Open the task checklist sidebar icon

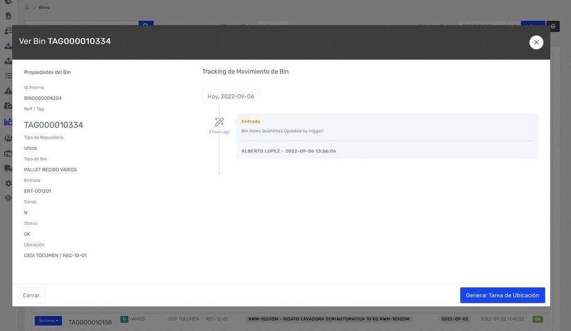coord(8,76)
